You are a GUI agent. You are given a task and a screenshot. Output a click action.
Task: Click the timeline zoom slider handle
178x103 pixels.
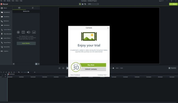point(28,72)
